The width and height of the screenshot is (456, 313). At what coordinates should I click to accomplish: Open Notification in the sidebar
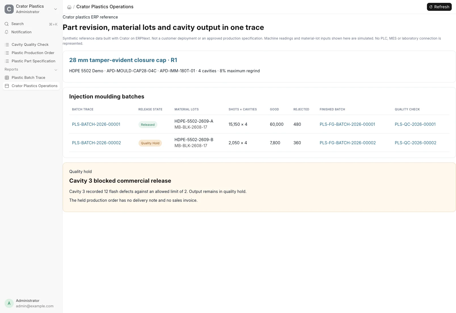pyautogui.click(x=31, y=32)
